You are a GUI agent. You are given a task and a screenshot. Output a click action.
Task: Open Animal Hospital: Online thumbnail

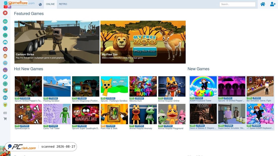click(172, 86)
